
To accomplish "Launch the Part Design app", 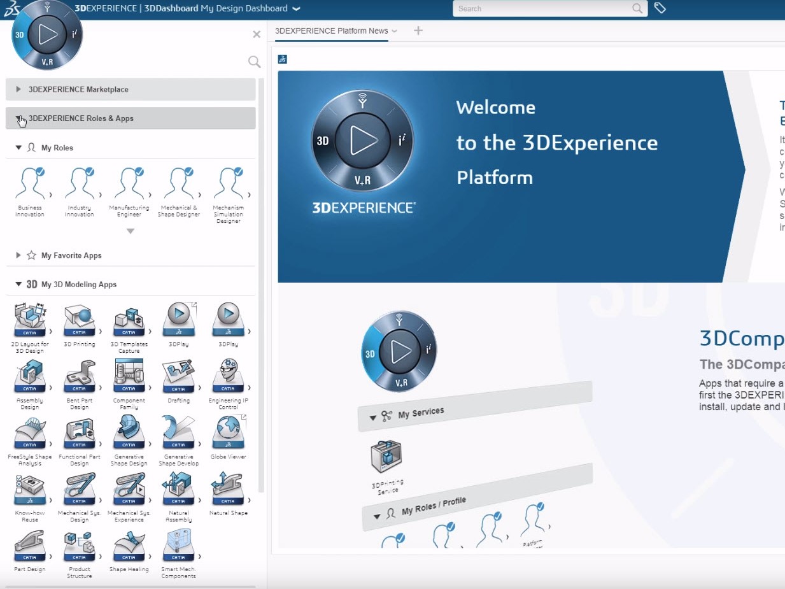I will click(x=30, y=545).
